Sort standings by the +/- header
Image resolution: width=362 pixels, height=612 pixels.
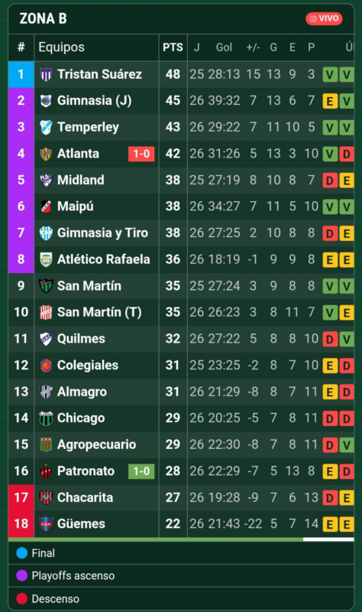click(253, 47)
